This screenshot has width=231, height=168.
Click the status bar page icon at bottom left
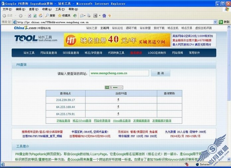point(3,164)
